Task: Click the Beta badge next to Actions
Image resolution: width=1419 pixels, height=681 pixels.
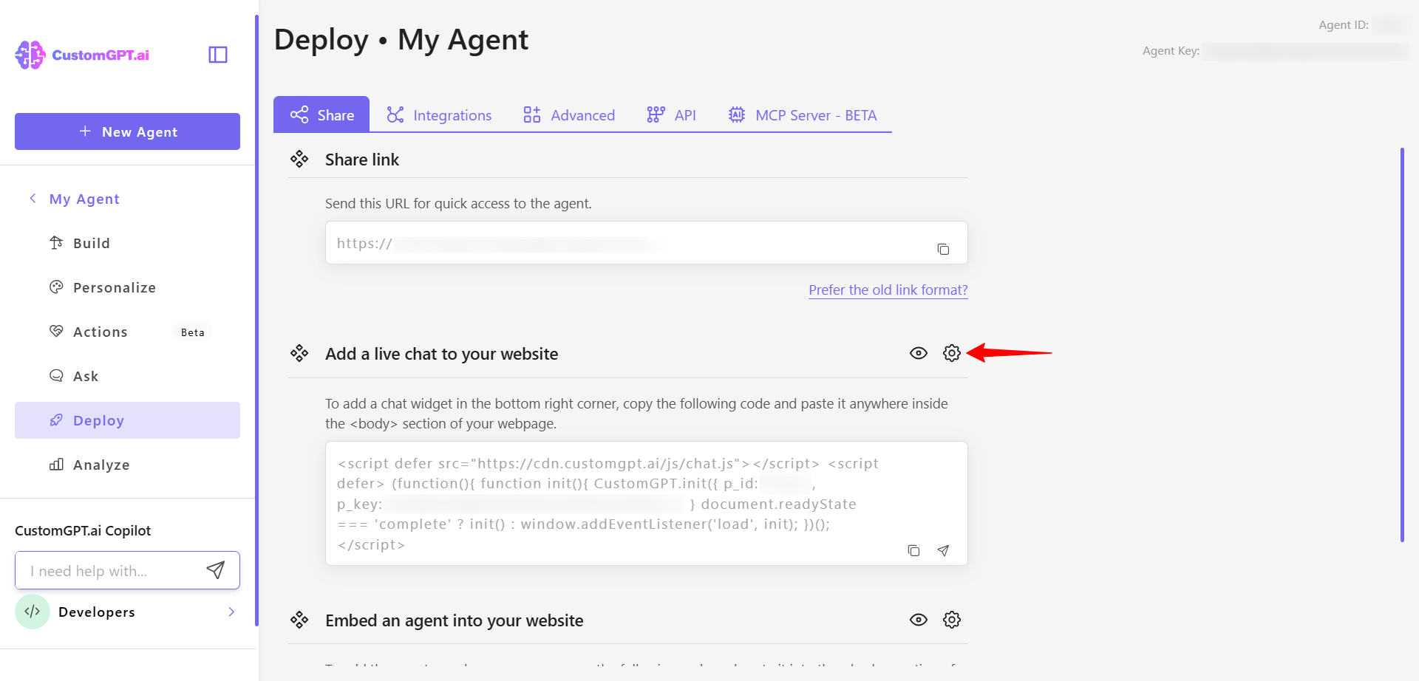Action: point(193,332)
